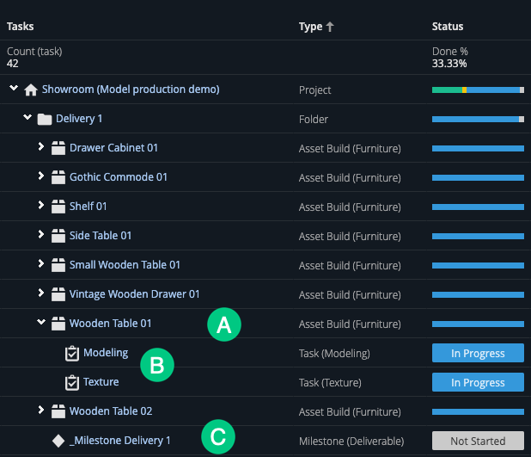Select the Small Wooden Table 01 row
This screenshot has height=457, width=531.
(x=125, y=265)
